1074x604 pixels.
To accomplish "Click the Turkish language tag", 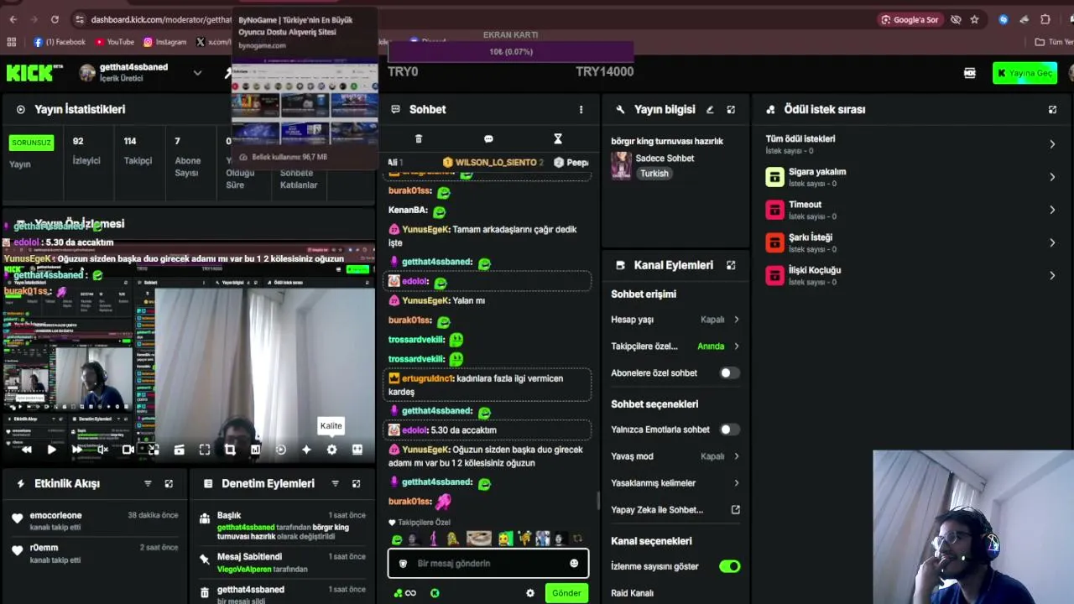I will point(654,174).
